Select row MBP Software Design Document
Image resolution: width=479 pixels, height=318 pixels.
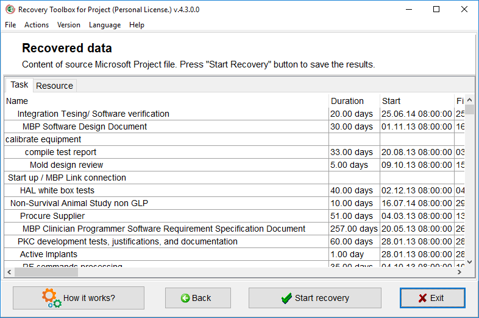pos(234,126)
